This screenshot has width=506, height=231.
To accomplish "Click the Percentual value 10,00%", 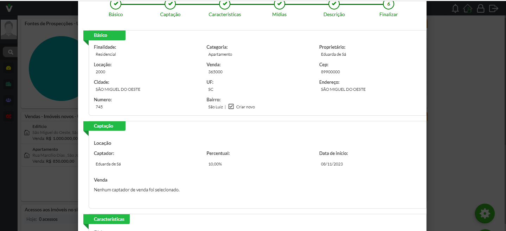I will pyautogui.click(x=215, y=164).
